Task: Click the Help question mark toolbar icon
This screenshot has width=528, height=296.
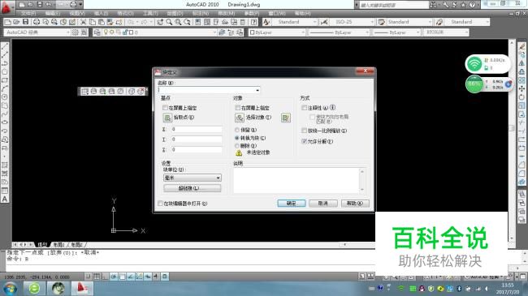Action: point(254,22)
